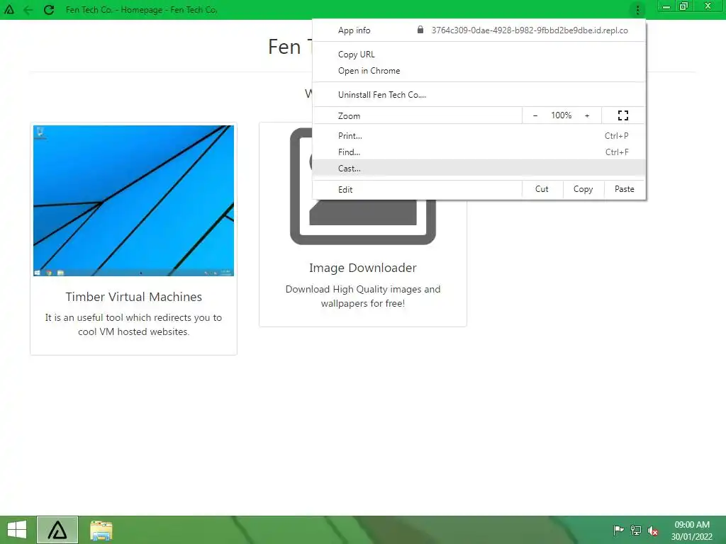Click the 100% zoom level value

tap(562, 115)
